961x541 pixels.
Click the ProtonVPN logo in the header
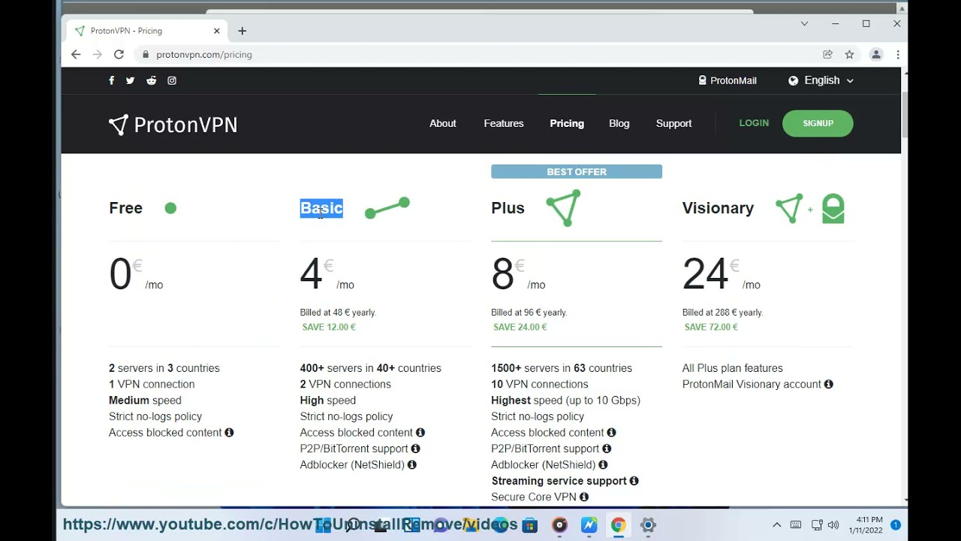tap(173, 125)
